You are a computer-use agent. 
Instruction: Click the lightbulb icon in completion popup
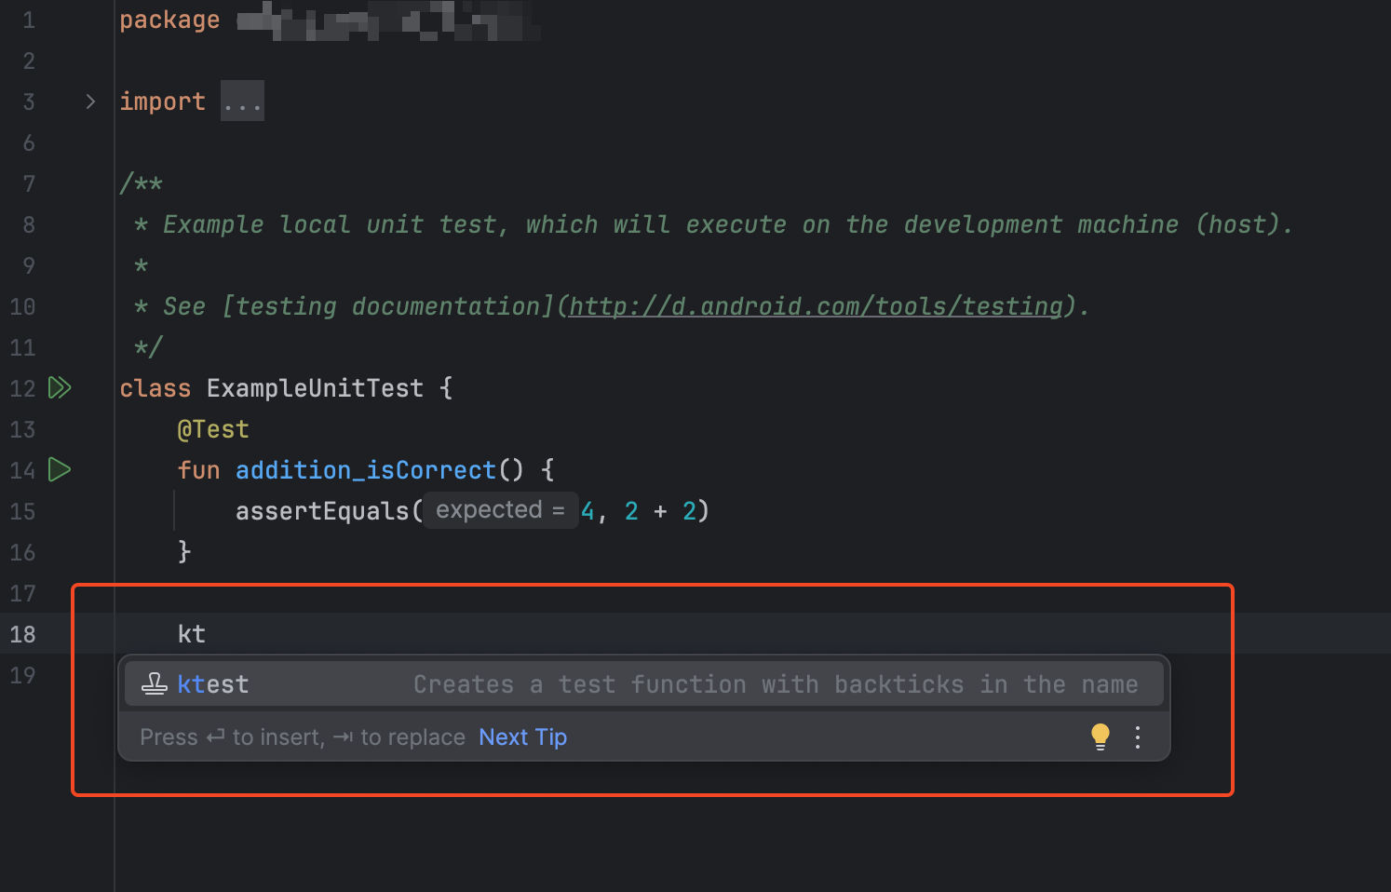click(1101, 737)
